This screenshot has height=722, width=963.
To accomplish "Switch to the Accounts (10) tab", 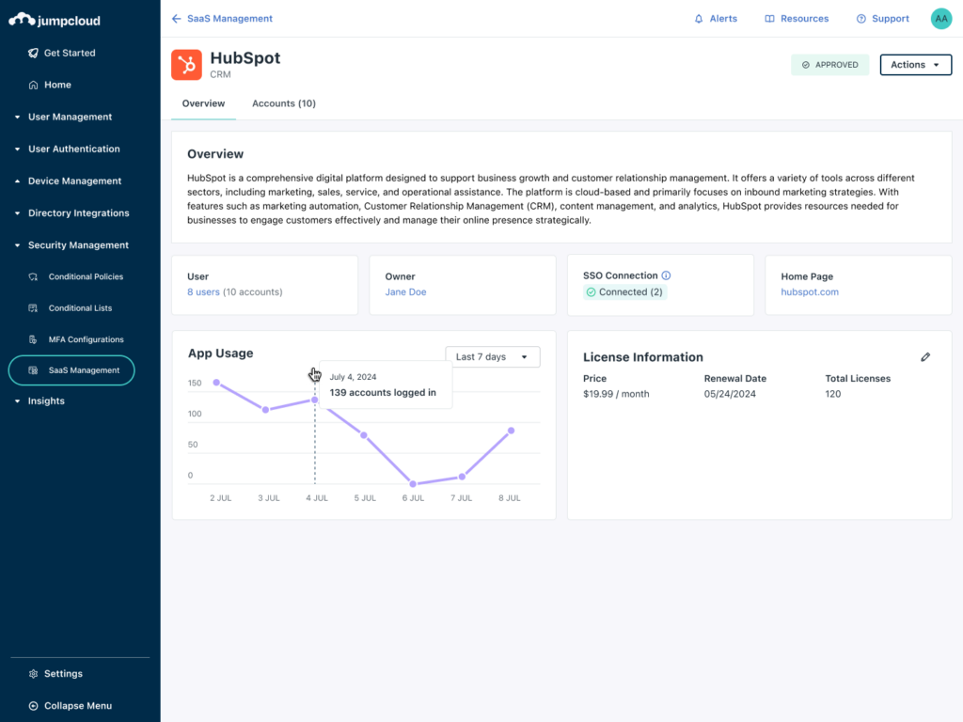I will coord(283,103).
